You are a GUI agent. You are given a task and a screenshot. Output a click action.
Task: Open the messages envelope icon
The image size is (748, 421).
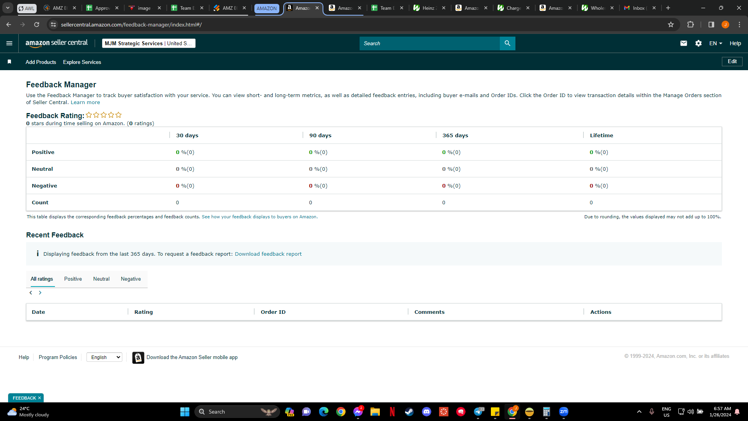tap(683, 43)
